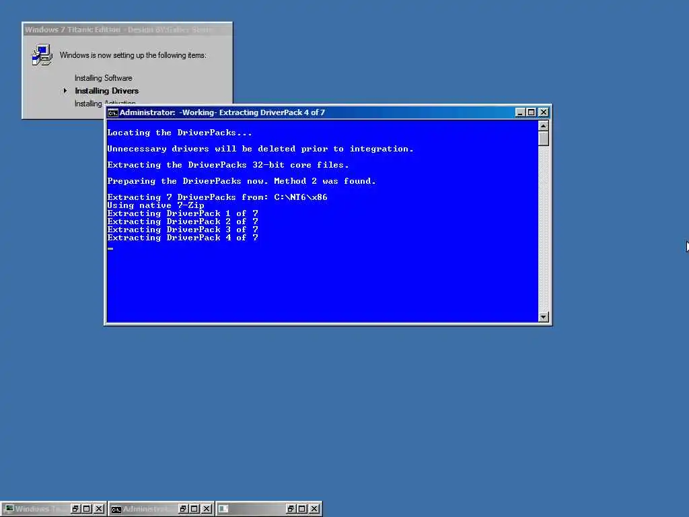Image resolution: width=689 pixels, height=517 pixels.
Task: Click 'Locating the DriverPacks...' console line
Action: tap(179, 133)
